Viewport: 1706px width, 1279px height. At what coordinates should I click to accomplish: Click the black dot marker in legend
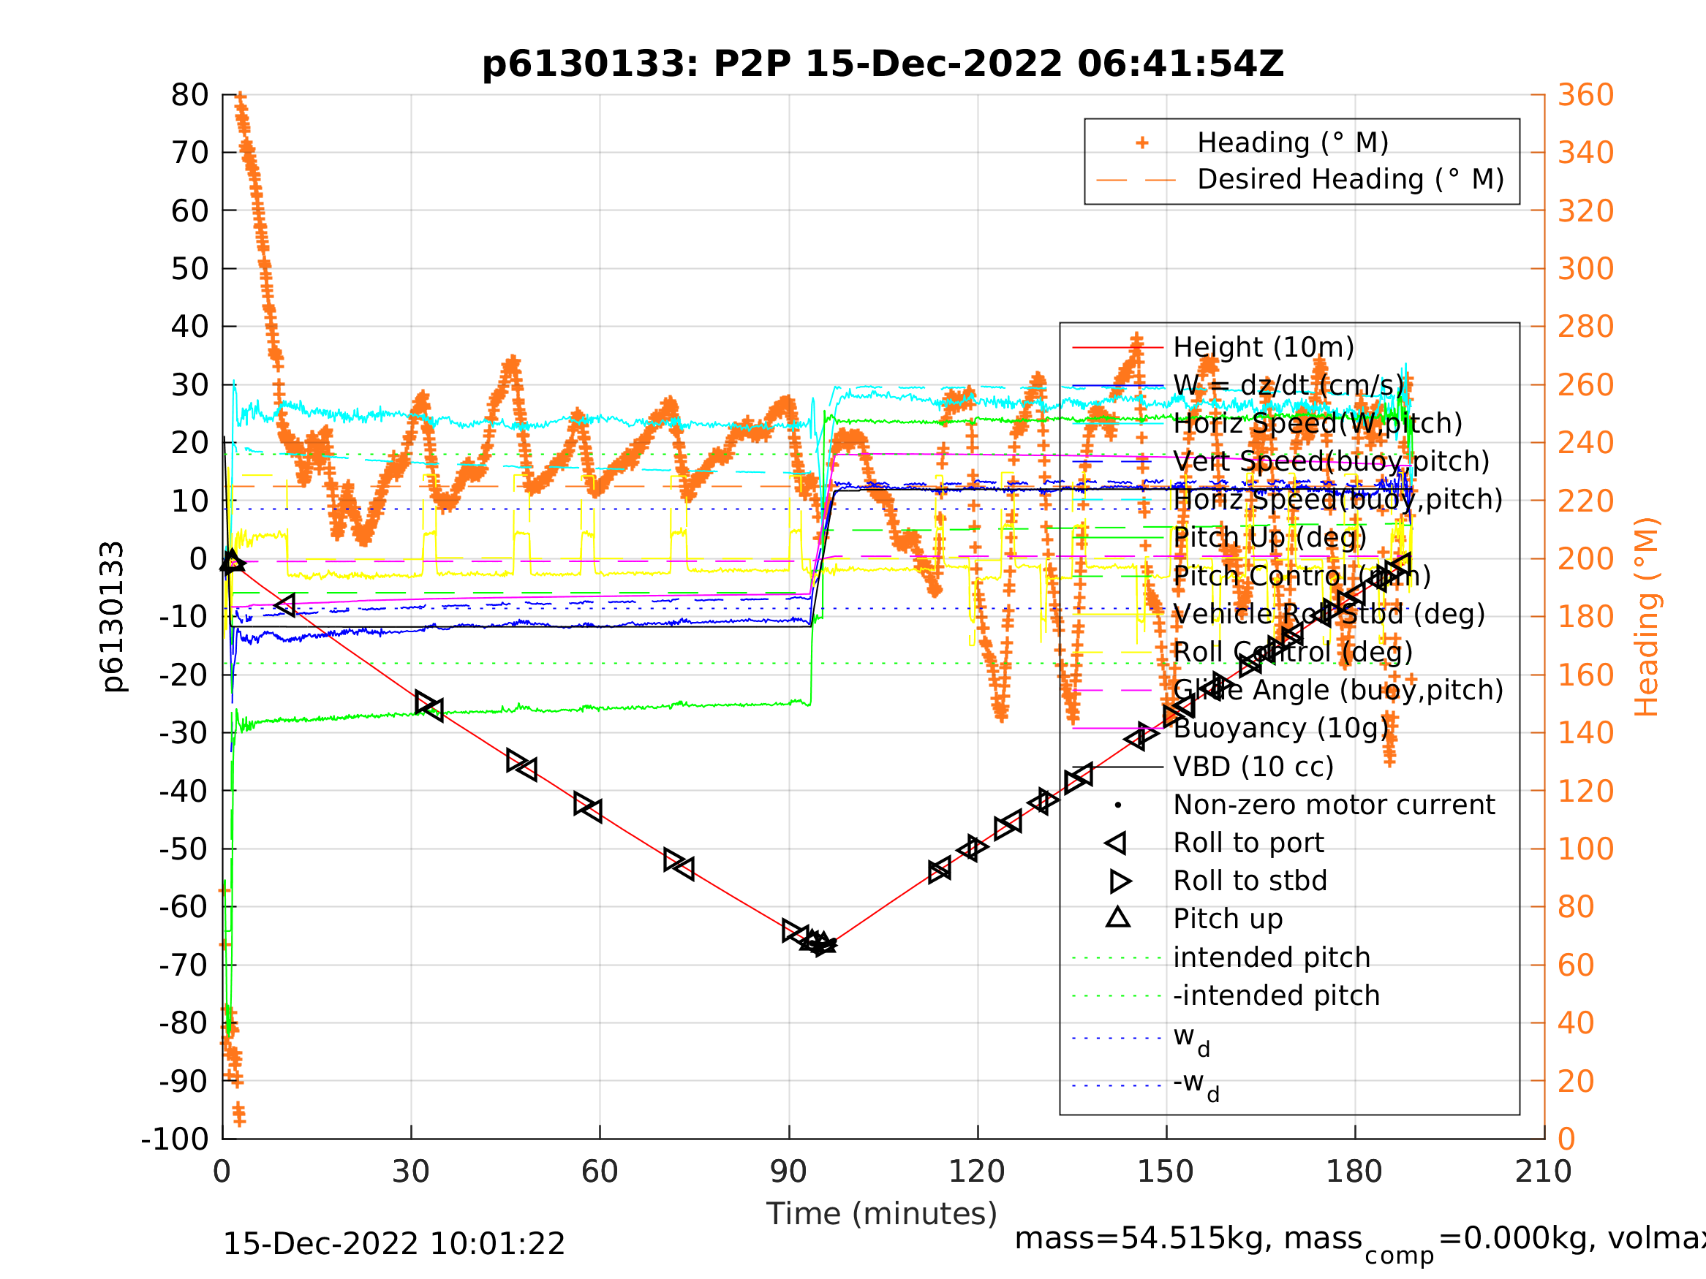[1118, 805]
